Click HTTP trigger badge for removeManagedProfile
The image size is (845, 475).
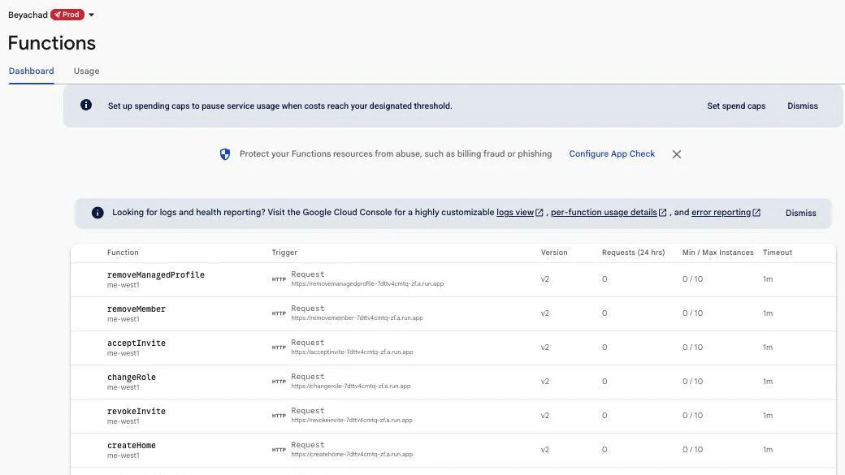[279, 279]
